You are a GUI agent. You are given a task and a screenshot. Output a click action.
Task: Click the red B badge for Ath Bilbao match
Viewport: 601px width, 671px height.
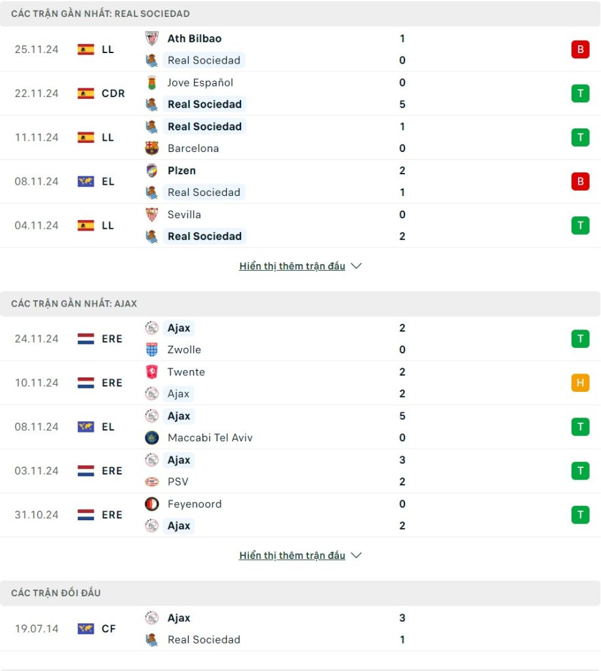[x=580, y=49]
